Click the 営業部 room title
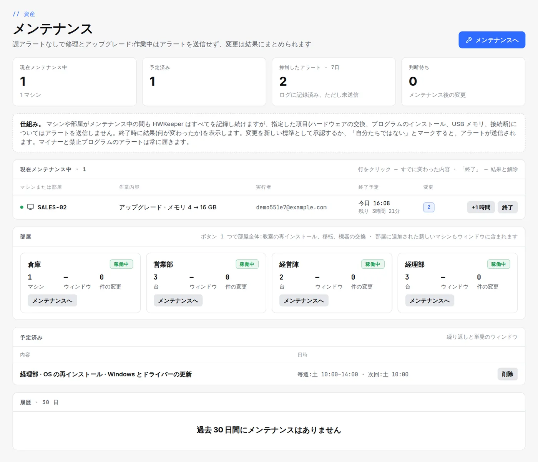The width and height of the screenshot is (538, 462). pos(163,265)
